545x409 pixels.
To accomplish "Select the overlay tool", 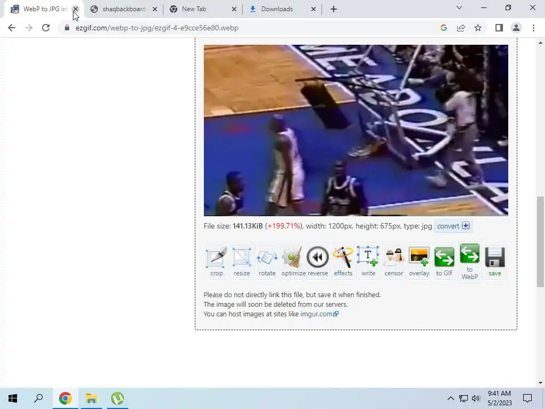I will 419,261.
